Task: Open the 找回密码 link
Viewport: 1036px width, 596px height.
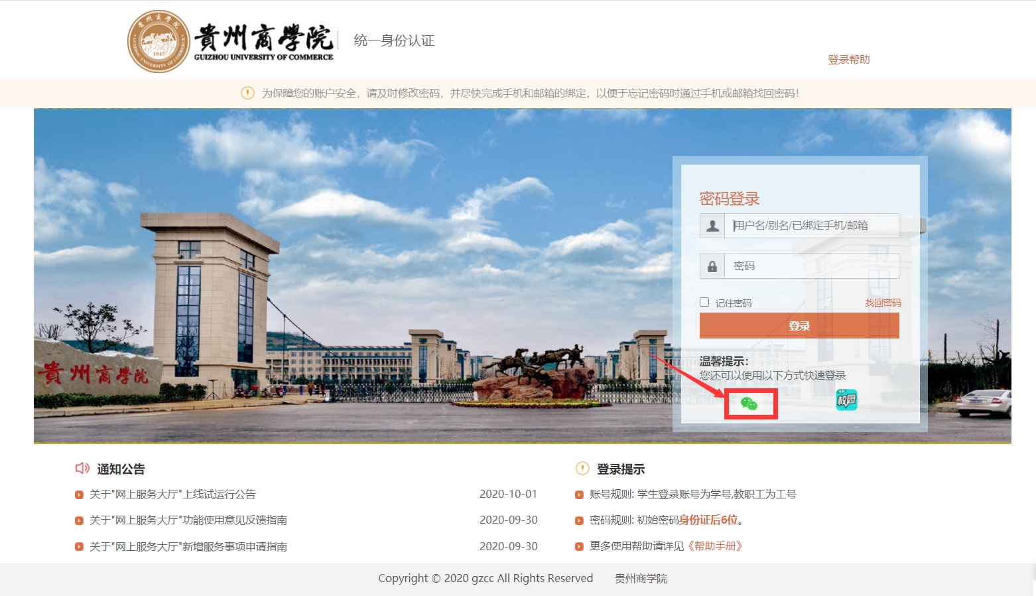Action: [x=882, y=303]
